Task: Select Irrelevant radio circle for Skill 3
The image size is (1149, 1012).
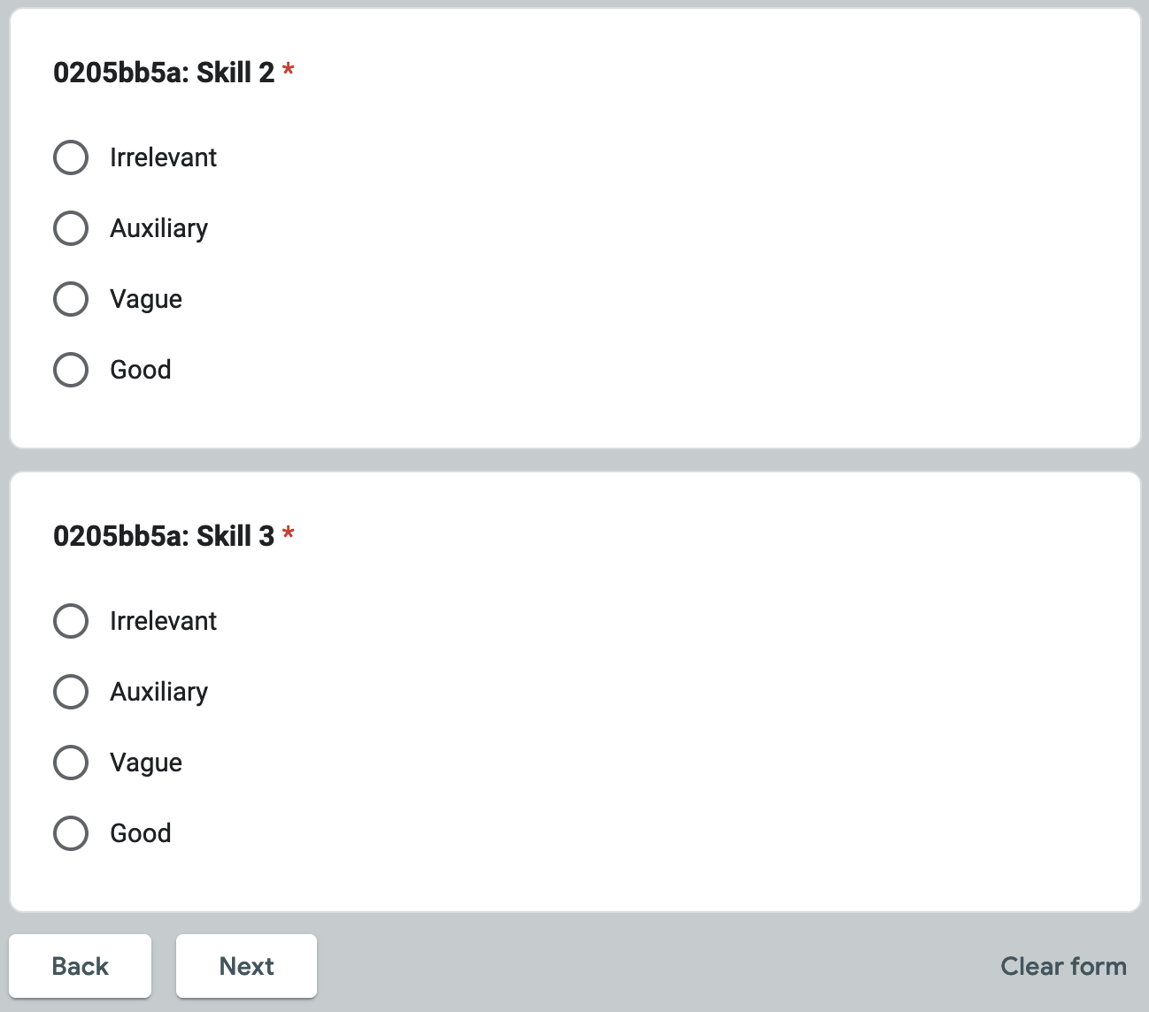Action: click(71, 621)
